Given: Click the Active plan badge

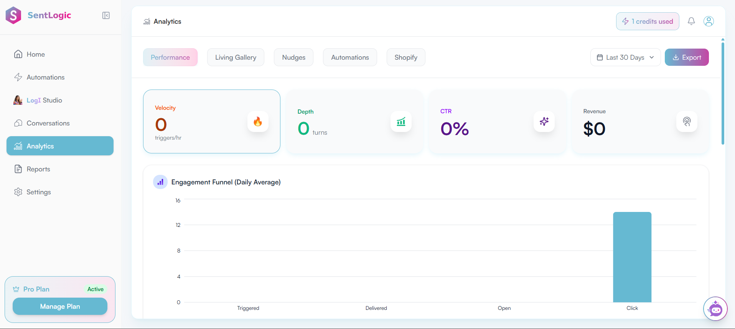Looking at the screenshot, I should [96, 289].
